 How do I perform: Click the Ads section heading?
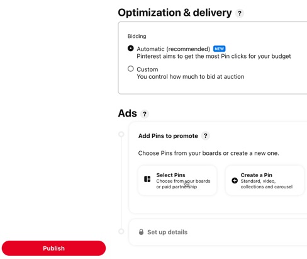[x=127, y=113]
